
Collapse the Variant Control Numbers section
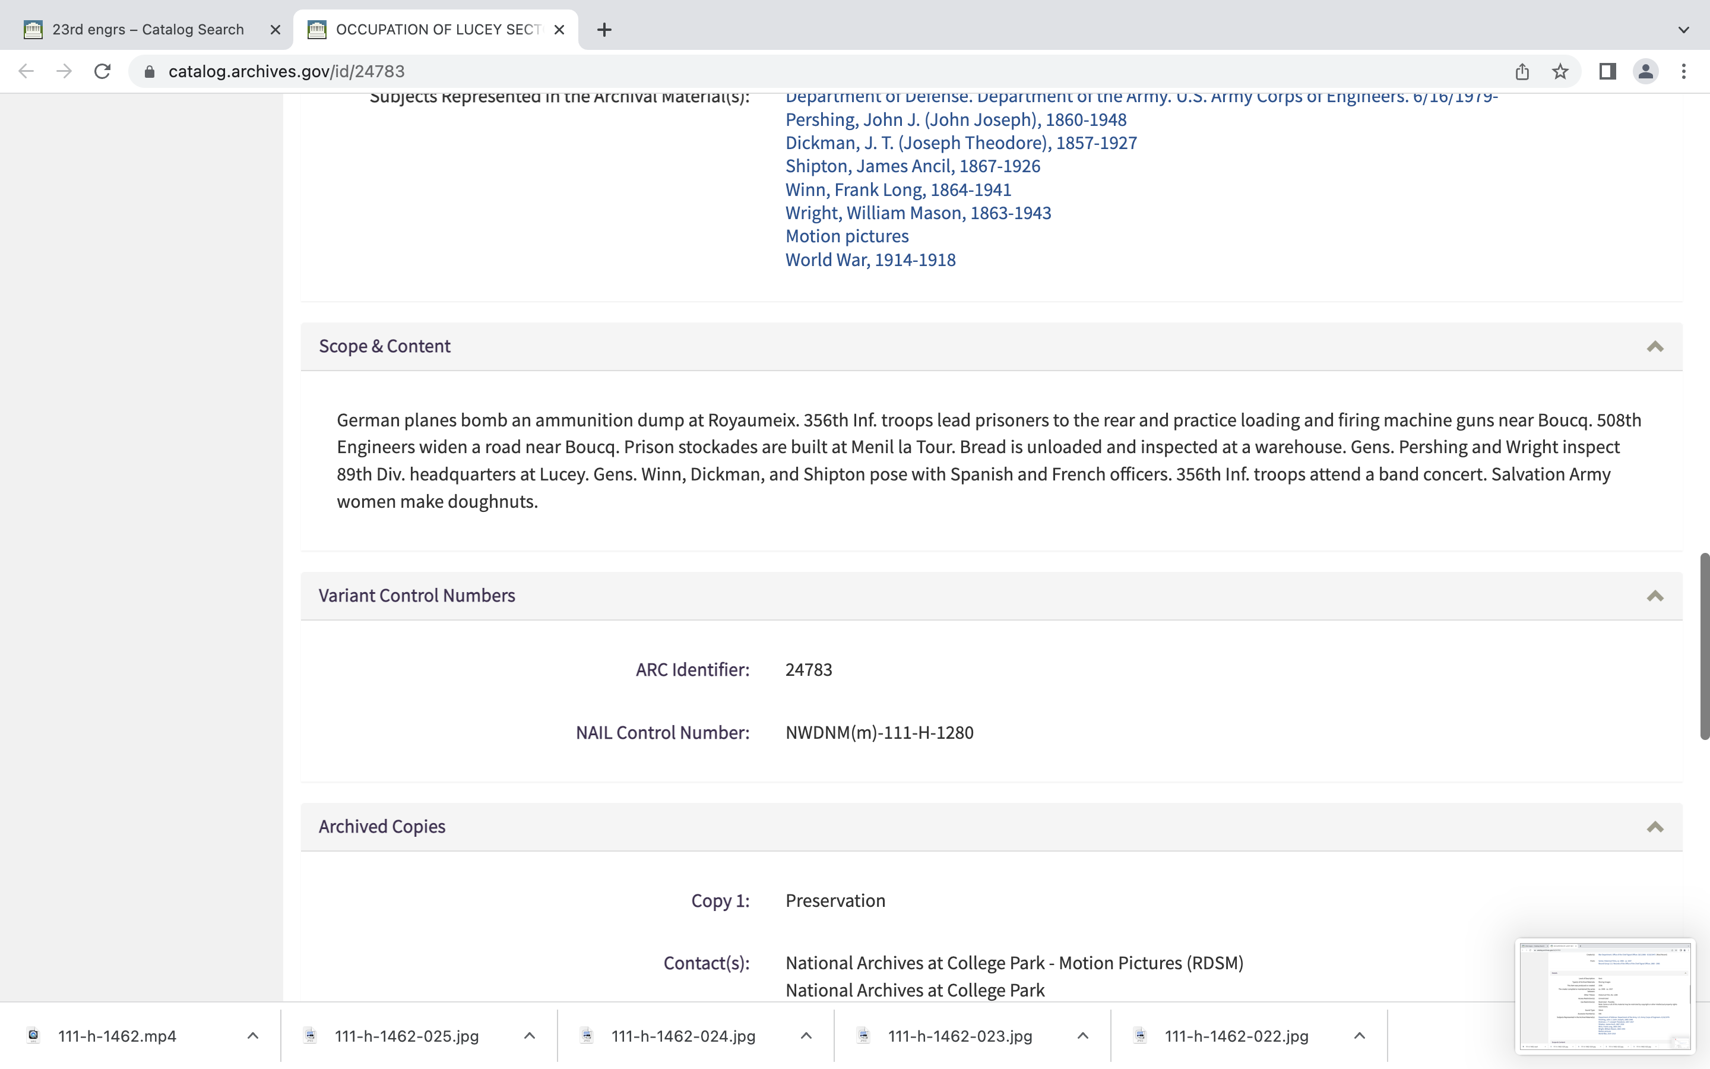point(1655,596)
